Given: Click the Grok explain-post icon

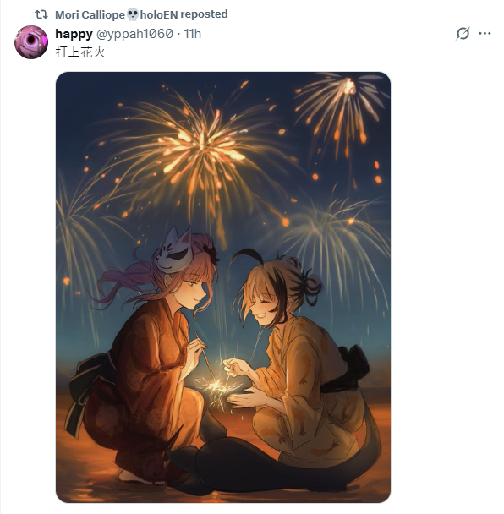Looking at the screenshot, I should tap(463, 33).
